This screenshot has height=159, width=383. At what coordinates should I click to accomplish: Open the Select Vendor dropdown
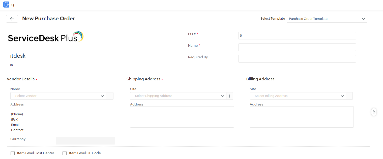coord(58,96)
